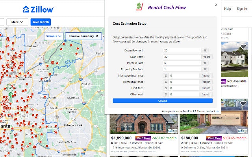252x157 pixels.
Task: Click the Scottdale map label
Action: click(x=73, y=98)
